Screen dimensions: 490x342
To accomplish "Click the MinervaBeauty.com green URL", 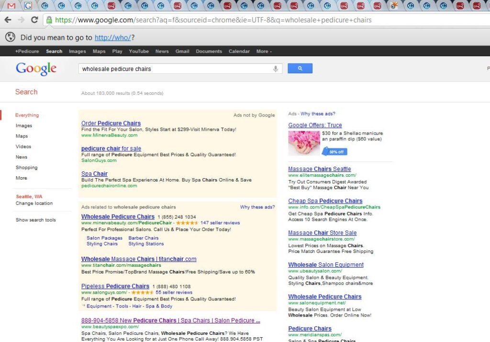I will [109, 135].
